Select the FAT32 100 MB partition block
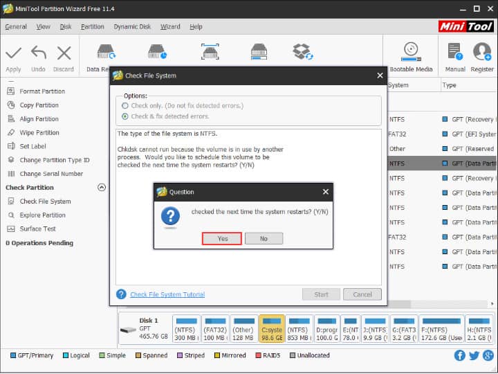This screenshot has height=374, width=498. (215, 329)
